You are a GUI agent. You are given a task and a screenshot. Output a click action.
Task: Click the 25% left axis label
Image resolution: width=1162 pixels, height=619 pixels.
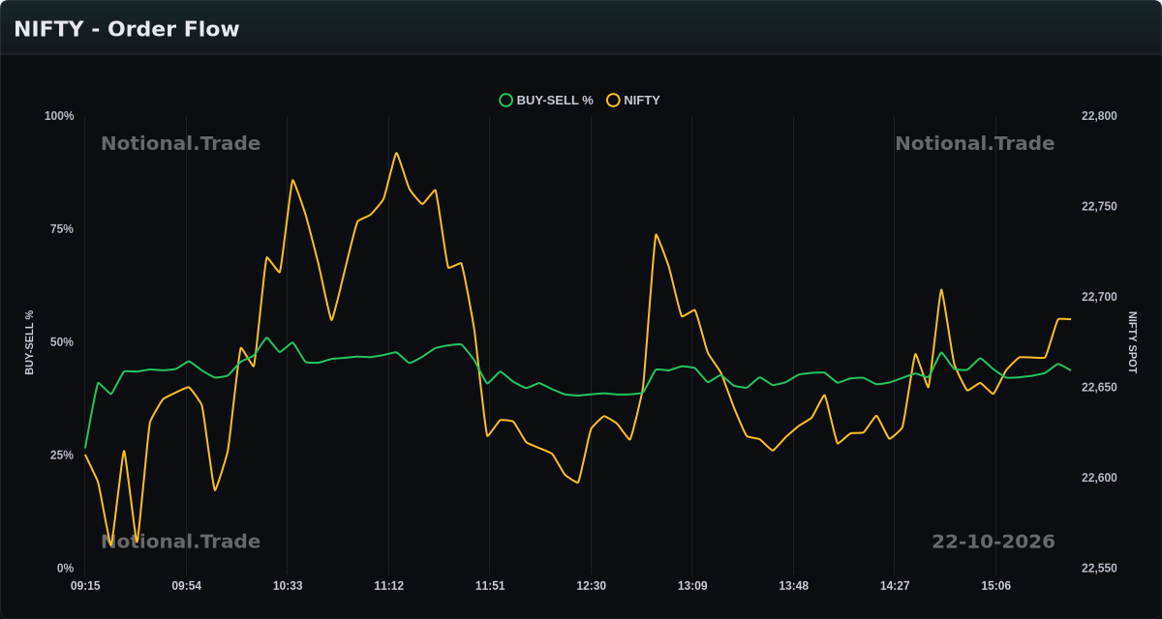(x=62, y=455)
